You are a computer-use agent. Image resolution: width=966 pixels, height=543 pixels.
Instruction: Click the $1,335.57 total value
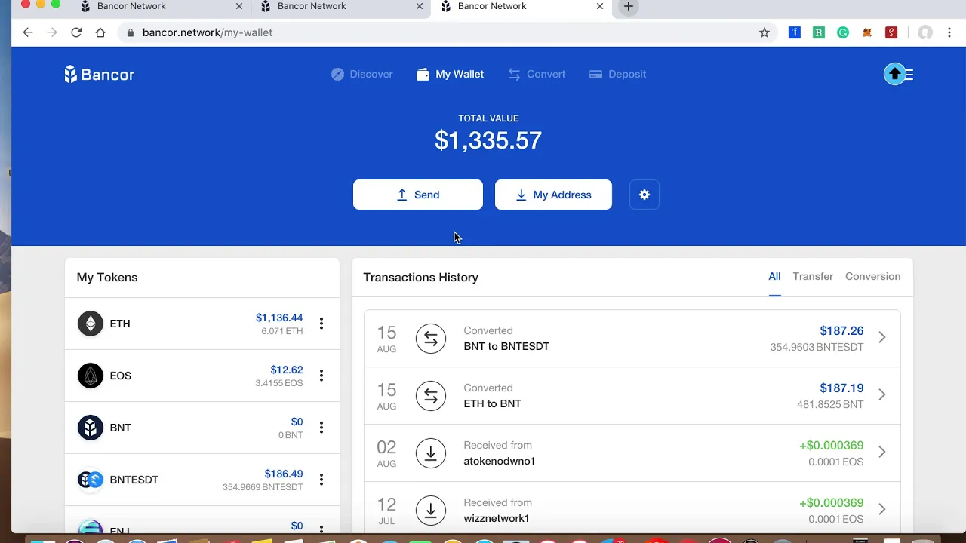(x=488, y=140)
